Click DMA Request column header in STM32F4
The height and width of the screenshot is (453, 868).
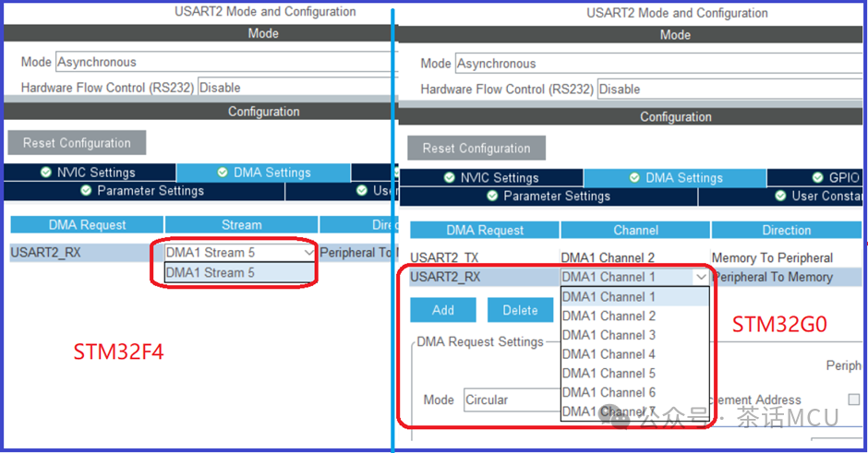[87, 225]
